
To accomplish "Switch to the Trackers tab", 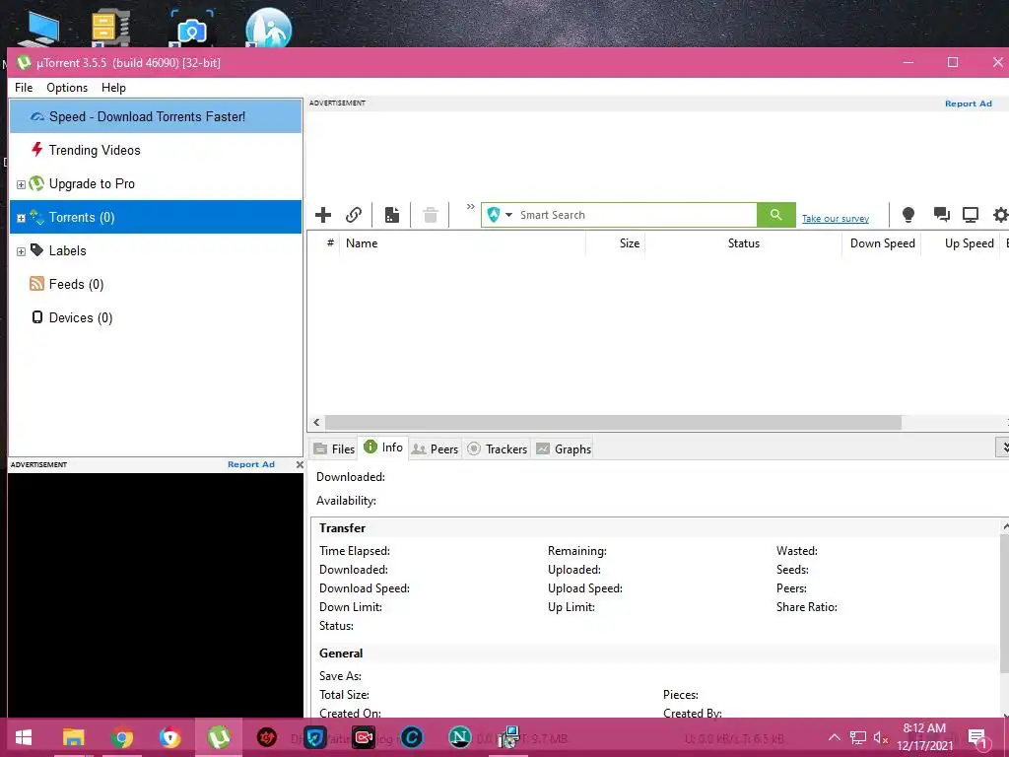I will (497, 448).
